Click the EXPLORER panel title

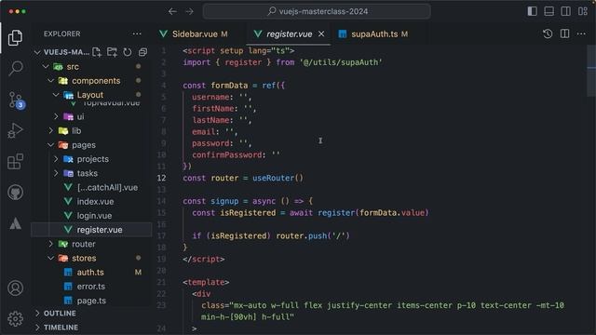(62, 33)
